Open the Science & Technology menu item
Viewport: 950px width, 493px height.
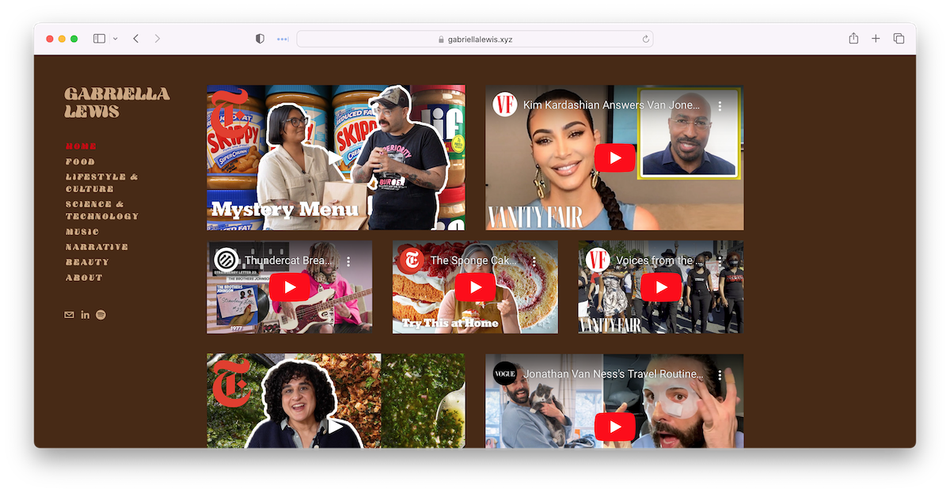[101, 210]
